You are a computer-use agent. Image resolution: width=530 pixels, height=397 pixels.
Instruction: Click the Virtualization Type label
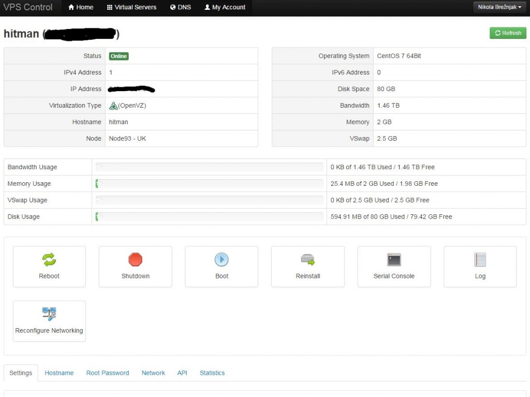(75, 106)
